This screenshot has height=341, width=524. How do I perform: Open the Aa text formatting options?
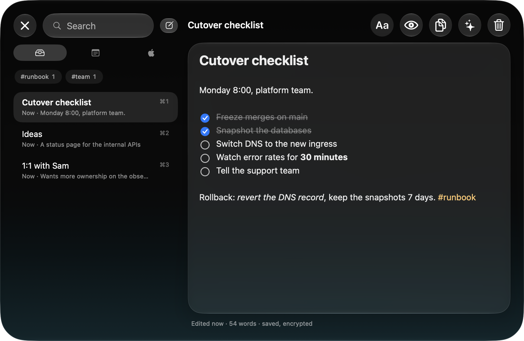pyautogui.click(x=382, y=25)
